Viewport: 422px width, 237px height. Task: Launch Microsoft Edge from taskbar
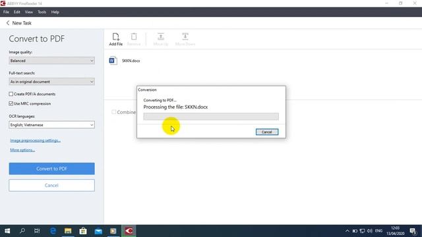(x=53, y=231)
